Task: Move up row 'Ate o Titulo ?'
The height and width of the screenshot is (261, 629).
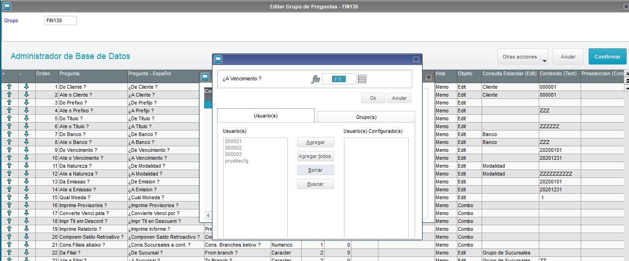Action: point(9,126)
